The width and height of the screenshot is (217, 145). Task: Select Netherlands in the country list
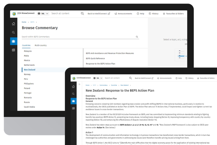tap(29, 65)
